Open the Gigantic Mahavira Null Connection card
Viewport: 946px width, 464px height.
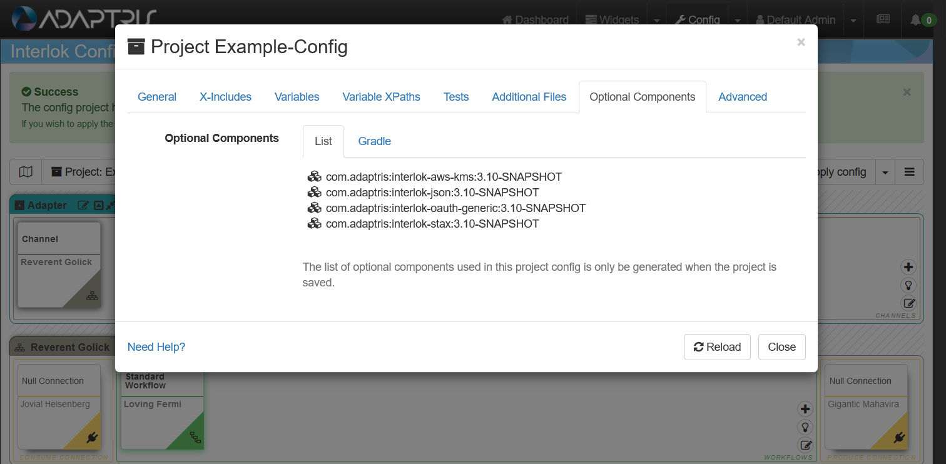coord(867,408)
